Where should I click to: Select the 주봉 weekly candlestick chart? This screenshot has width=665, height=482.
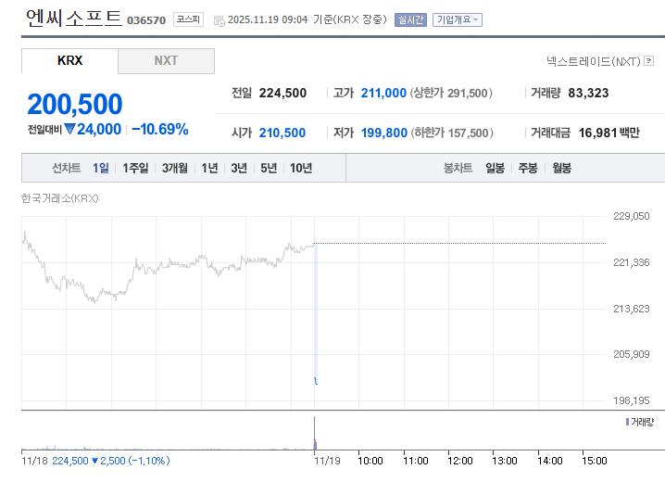click(528, 168)
